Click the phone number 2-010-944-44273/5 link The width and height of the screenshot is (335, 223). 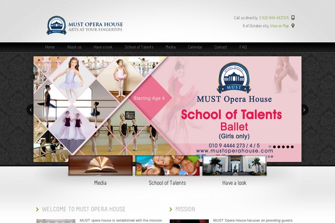274,18
